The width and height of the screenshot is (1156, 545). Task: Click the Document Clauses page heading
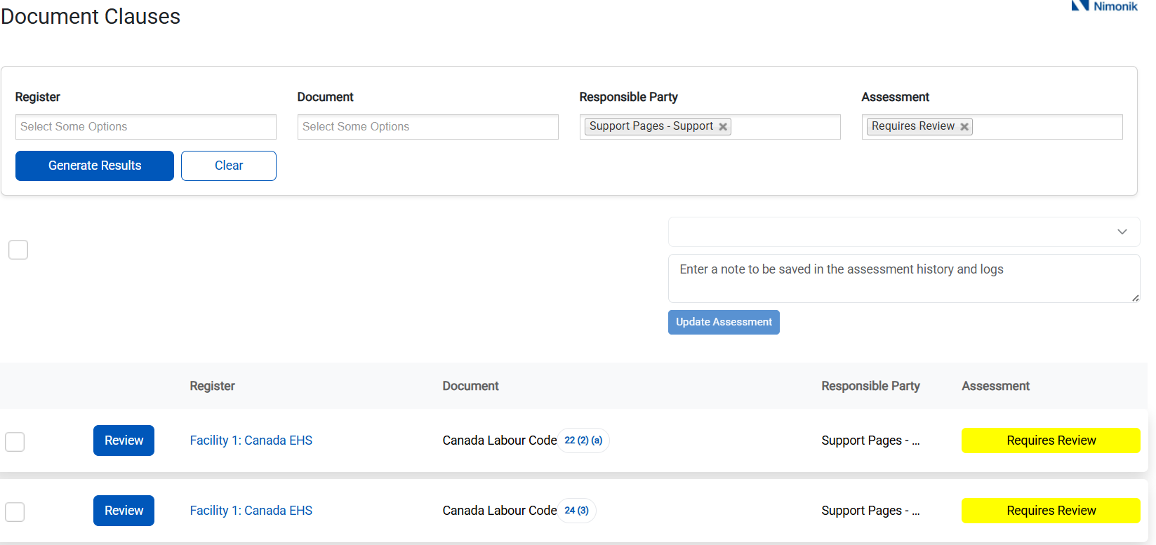(91, 16)
